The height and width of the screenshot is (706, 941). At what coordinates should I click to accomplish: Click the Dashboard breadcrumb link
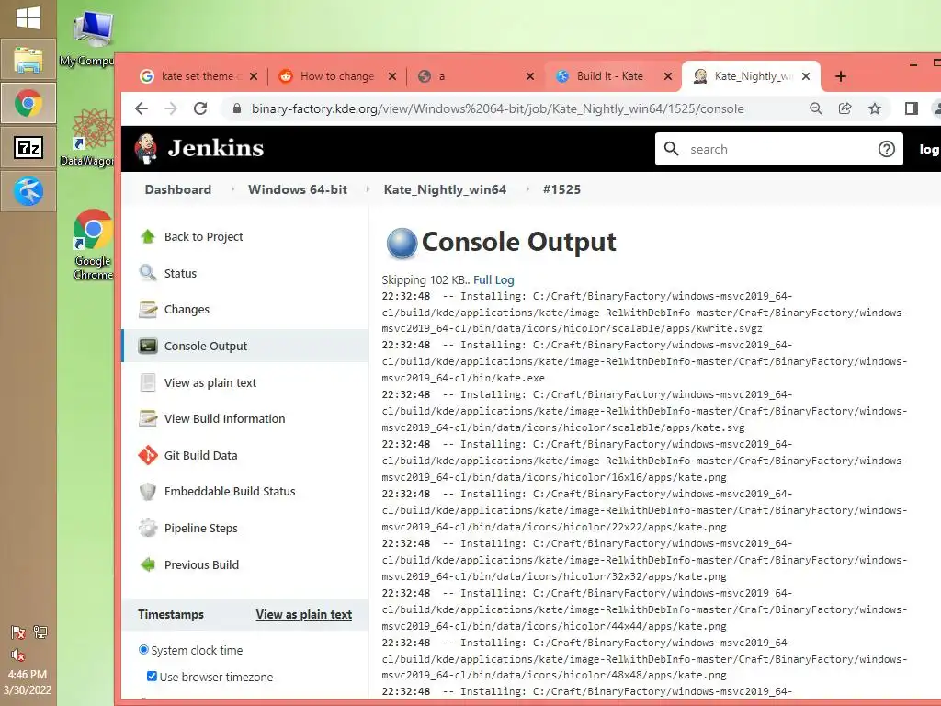pyautogui.click(x=177, y=189)
